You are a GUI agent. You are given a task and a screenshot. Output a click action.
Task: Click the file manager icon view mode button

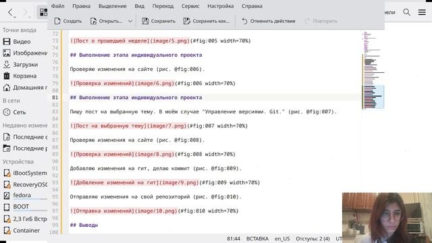click(43, 12)
